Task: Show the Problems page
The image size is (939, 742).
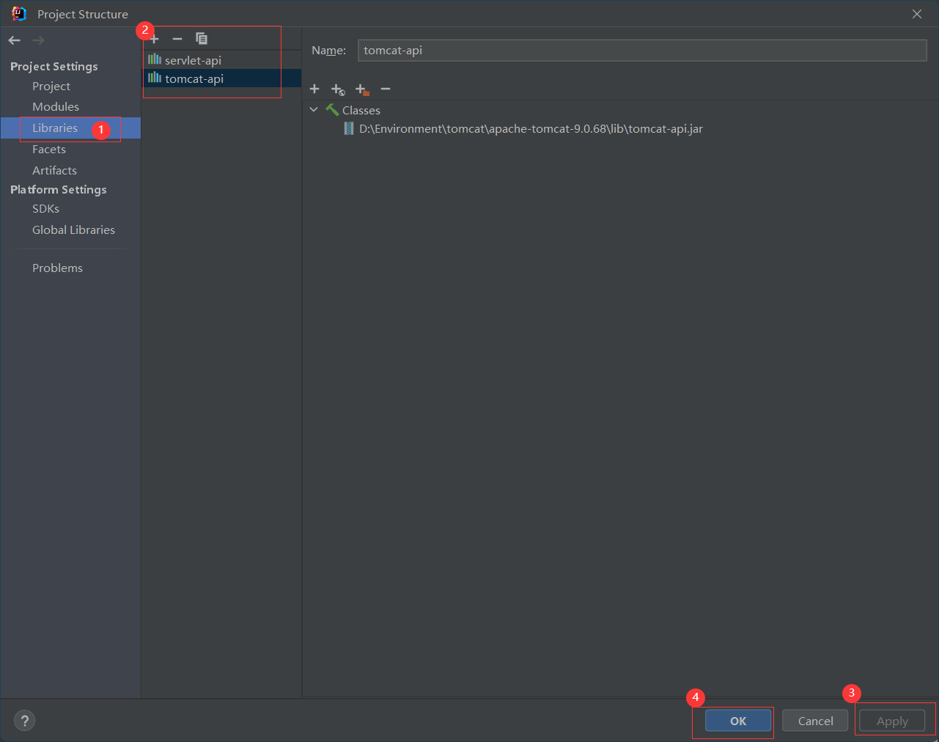Action: 57,268
